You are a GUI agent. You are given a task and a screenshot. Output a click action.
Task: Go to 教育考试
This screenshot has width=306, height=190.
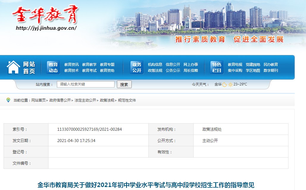[90, 70]
